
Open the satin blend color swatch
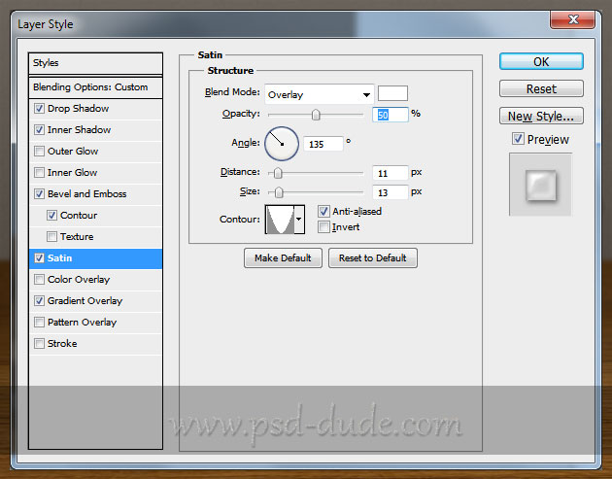coord(392,93)
